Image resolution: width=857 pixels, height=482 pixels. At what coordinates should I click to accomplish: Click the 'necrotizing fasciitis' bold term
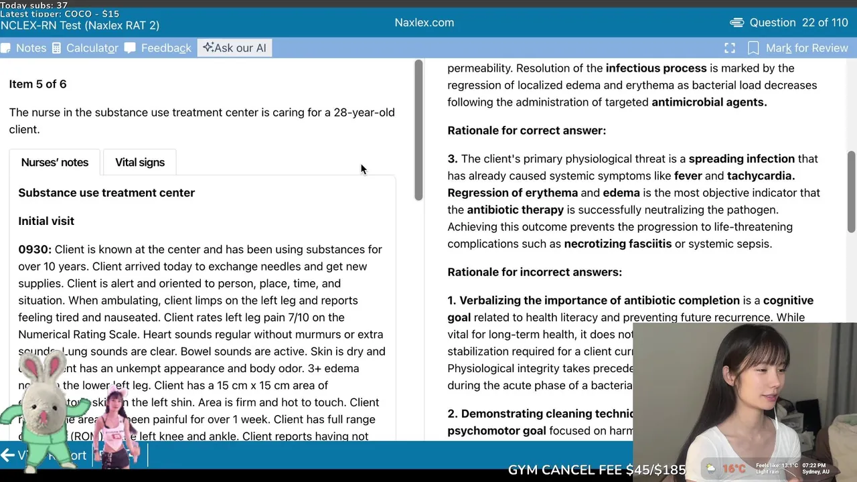pos(618,244)
